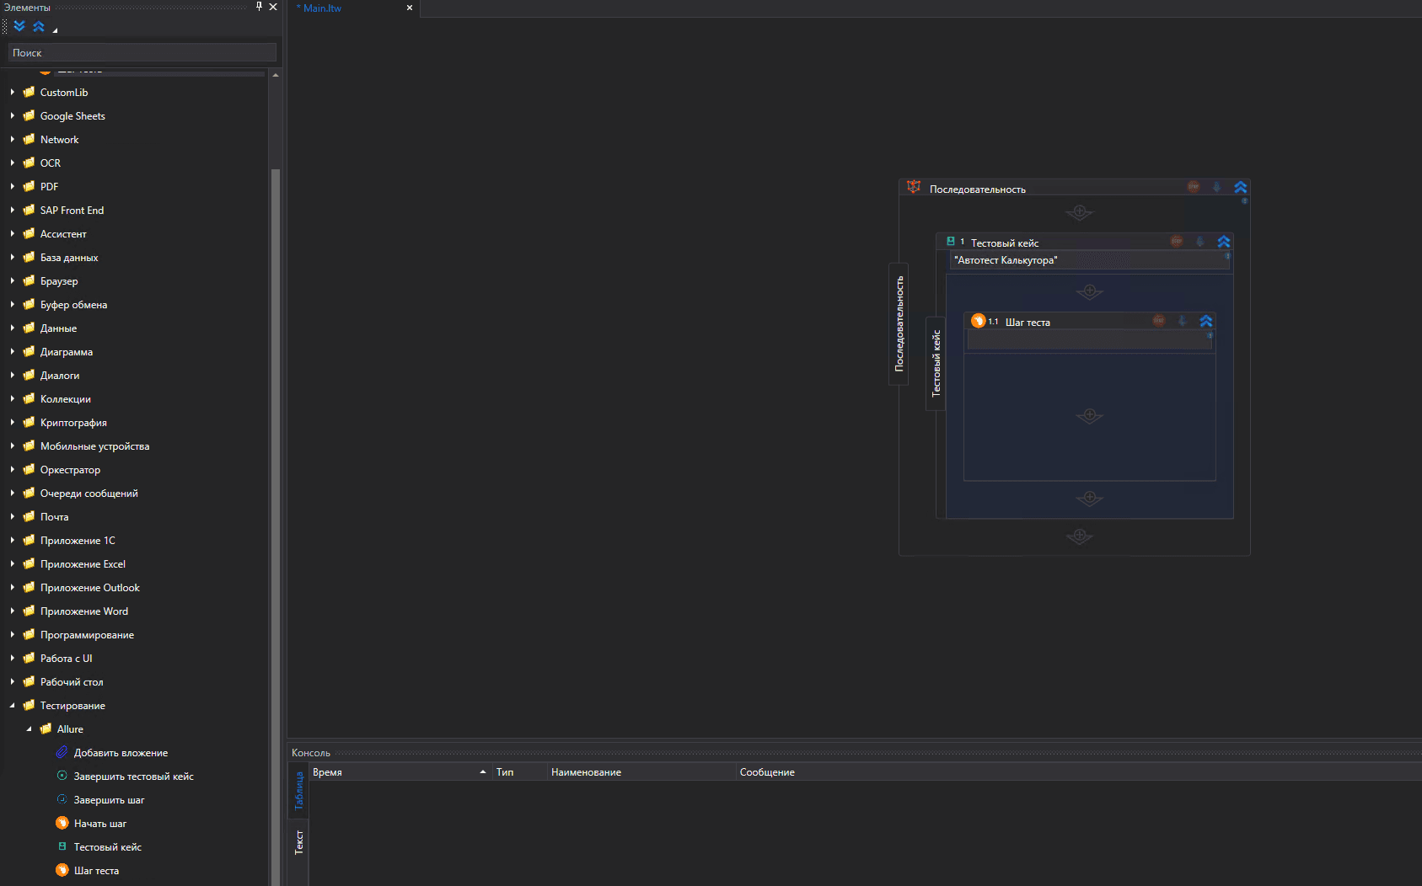Click collapse-all double-chevron in Элементы toolbar
The image size is (1422, 886).
(39, 26)
